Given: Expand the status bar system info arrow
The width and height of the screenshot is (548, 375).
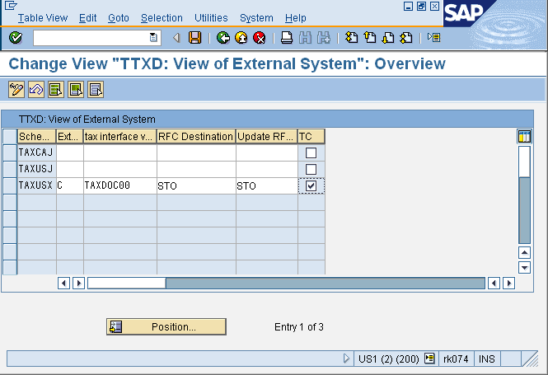Looking at the screenshot, I should 347,359.
